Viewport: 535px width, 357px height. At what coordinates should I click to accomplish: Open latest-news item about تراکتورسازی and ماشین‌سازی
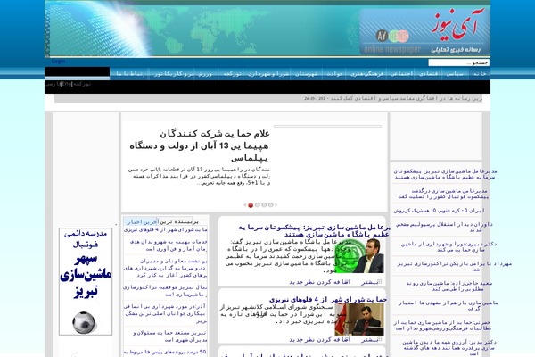click(x=165, y=291)
